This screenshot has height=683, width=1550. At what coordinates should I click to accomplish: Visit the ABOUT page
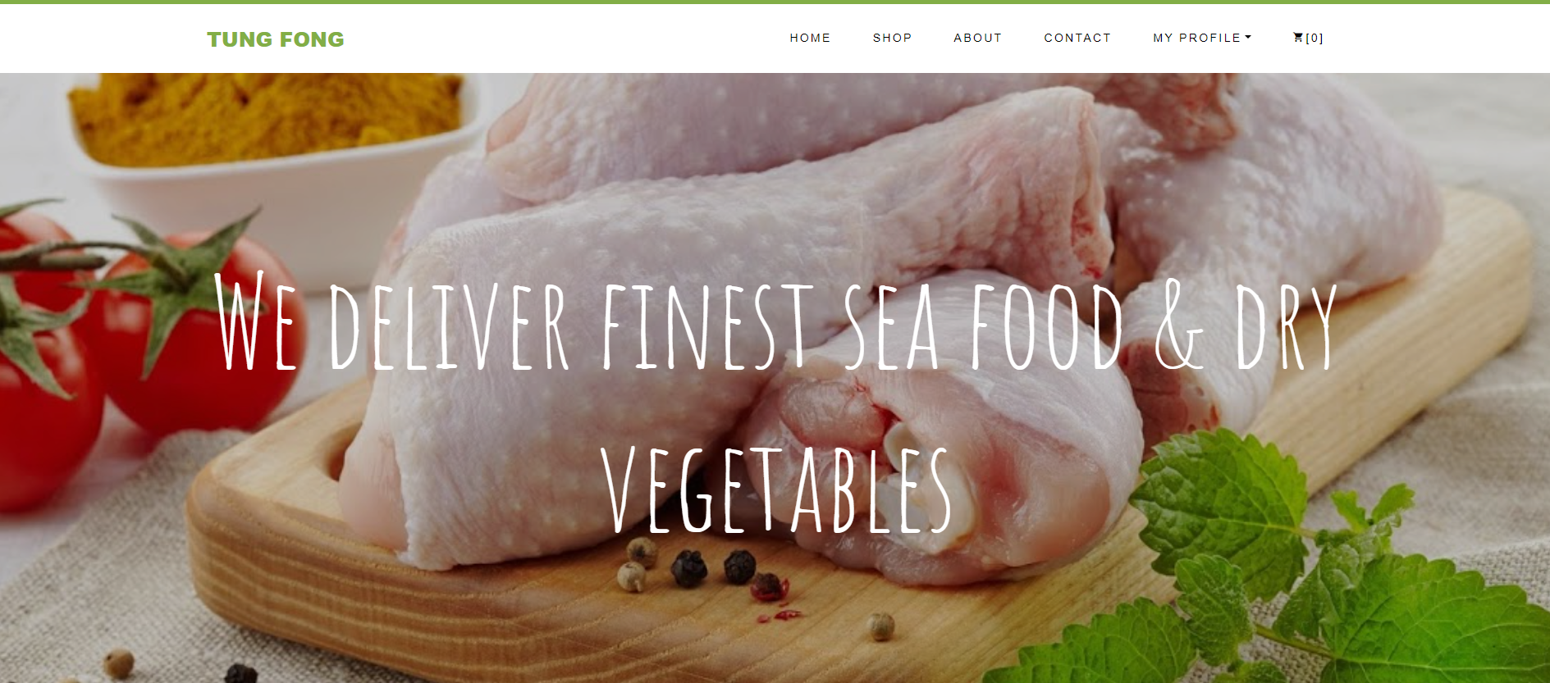tap(977, 38)
